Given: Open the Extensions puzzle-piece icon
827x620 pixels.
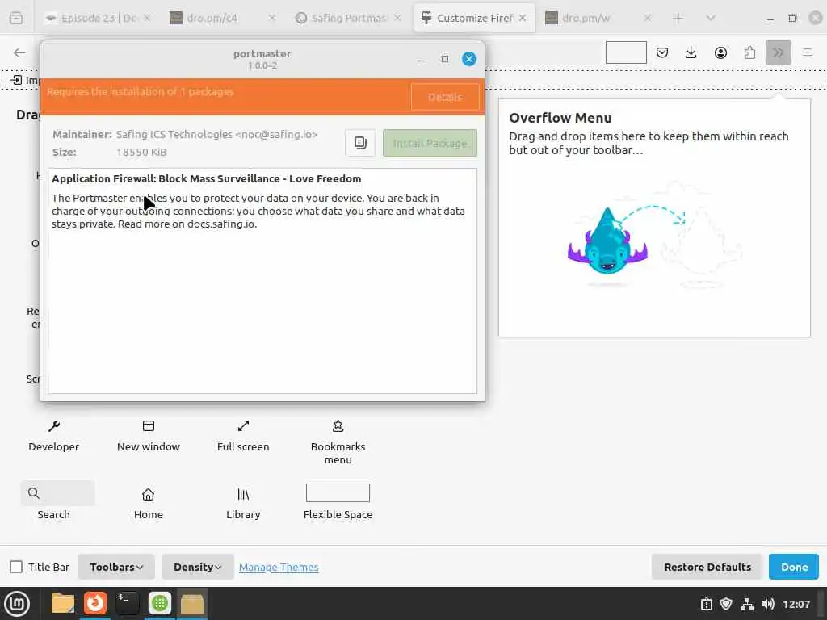Looking at the screenshot, I should click(x=749, y=52).
